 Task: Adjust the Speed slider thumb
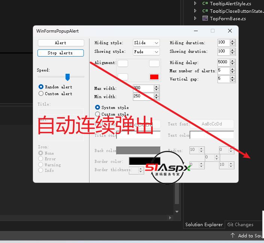coord(67,77)
